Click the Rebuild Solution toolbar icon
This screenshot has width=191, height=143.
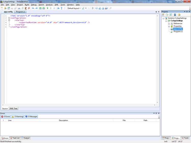tap(44, 8)
